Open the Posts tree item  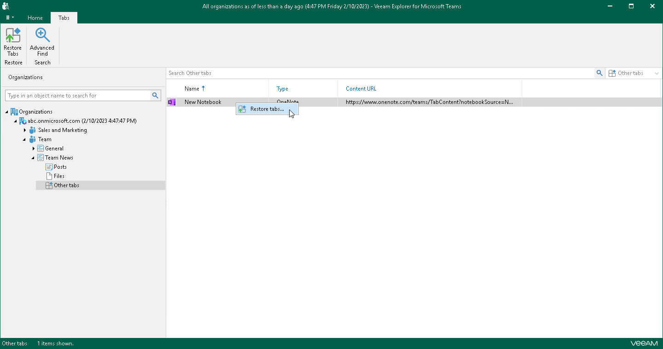(60, 167)
